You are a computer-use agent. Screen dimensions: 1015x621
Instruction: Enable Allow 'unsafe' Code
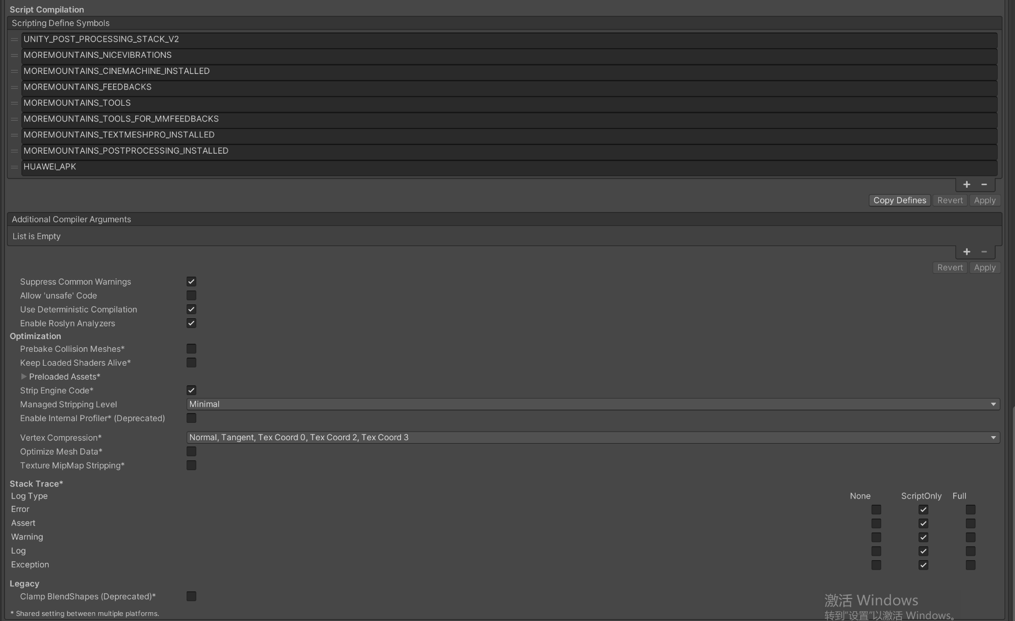[x=191, y=295]
